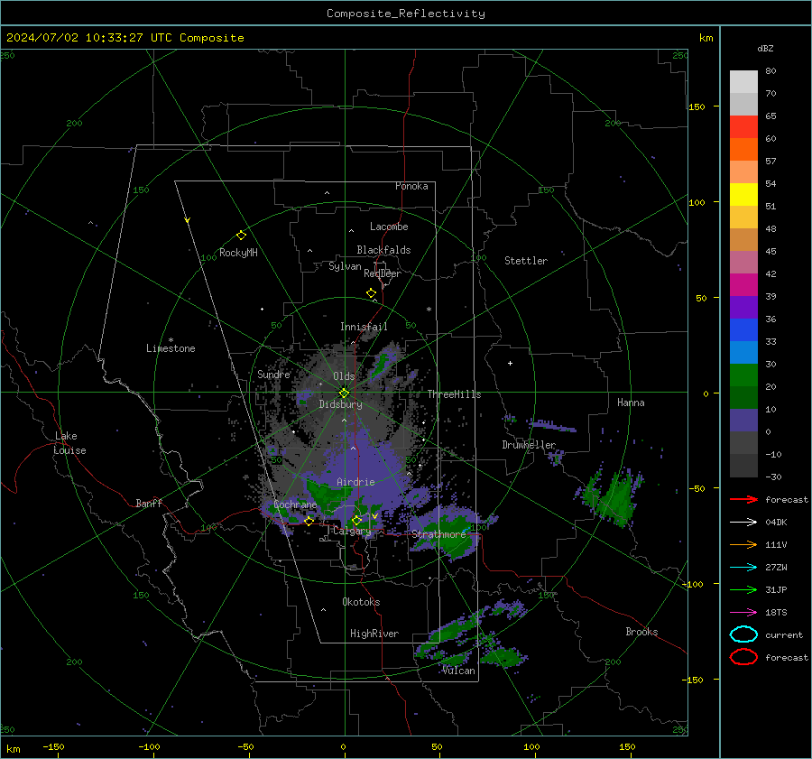Viewport: 812px width, 759px height.
Task: Click the Limestone label
Action: pyautogui.click(x=171, y=348)
